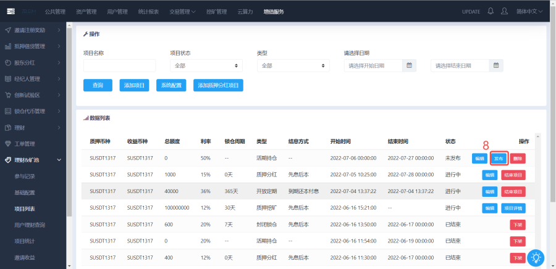Click the 锁仓代币管理 list icon
This screenshot has width=556, height=269.
point(8,111)
